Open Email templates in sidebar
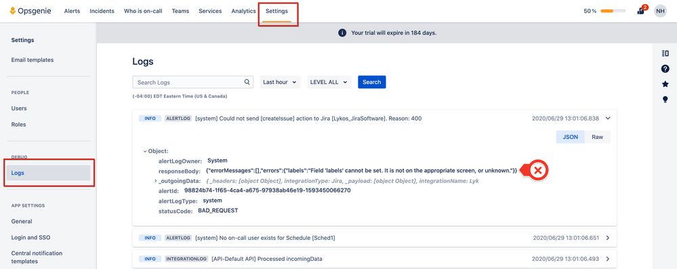The height and width of the screenshot is (269, 677). pos(33,60)
